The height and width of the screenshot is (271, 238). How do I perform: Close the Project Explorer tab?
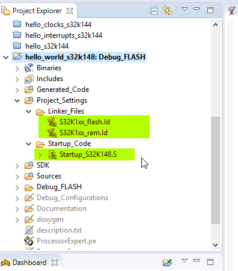click(x=70, y=11)
